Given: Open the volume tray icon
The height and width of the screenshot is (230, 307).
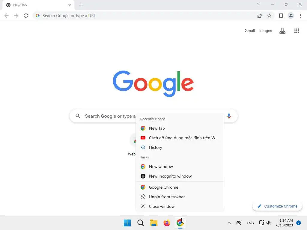Looking at the screenshot, I should point(269,223).
